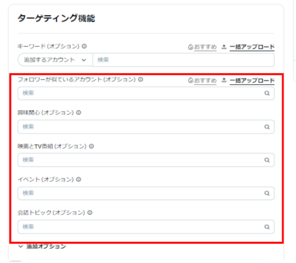
Task: Click 一括アップロード link for keywords
Action: click(252, 47)
